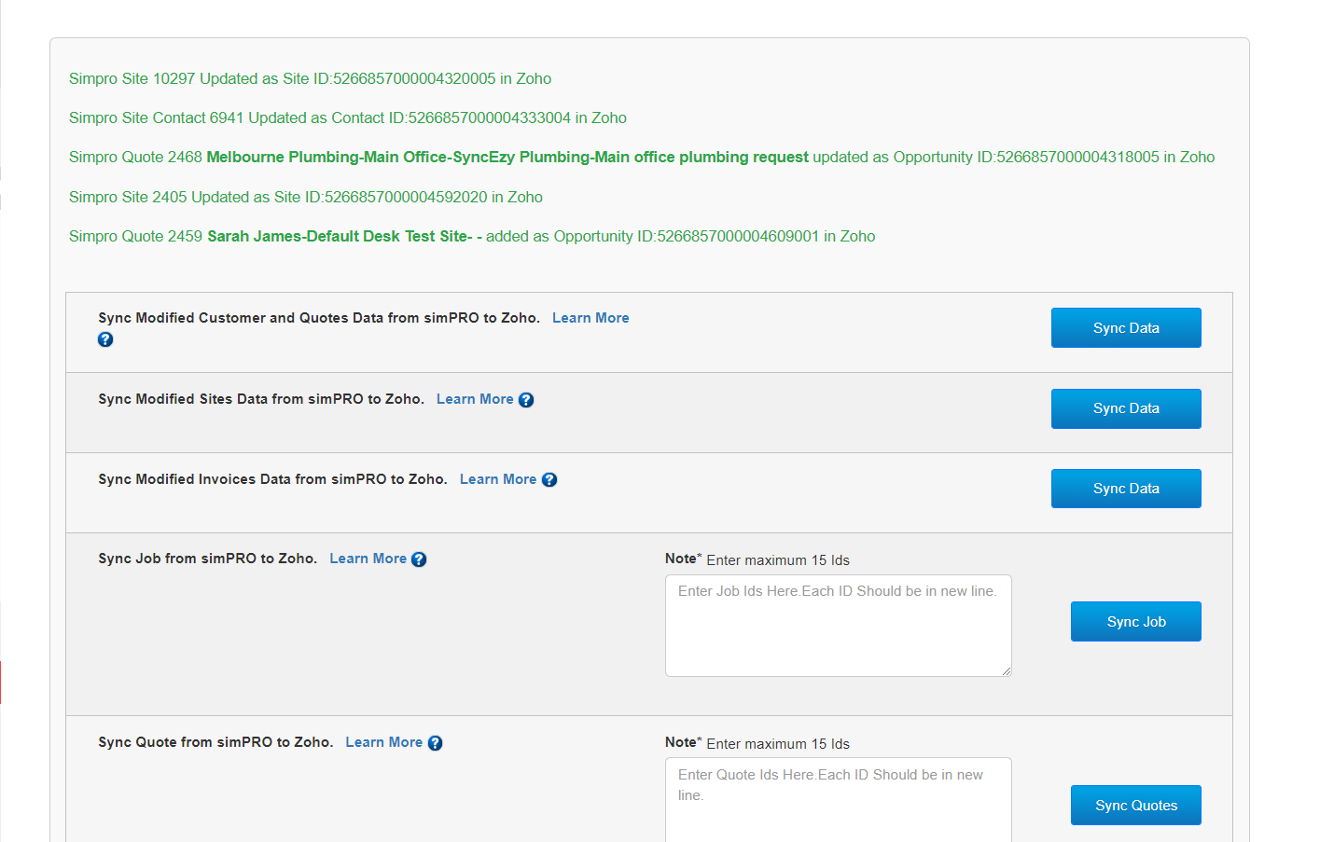Click 'Sync Modified Invoices Data' label
1320x842 pixels.
coord(272,479)
